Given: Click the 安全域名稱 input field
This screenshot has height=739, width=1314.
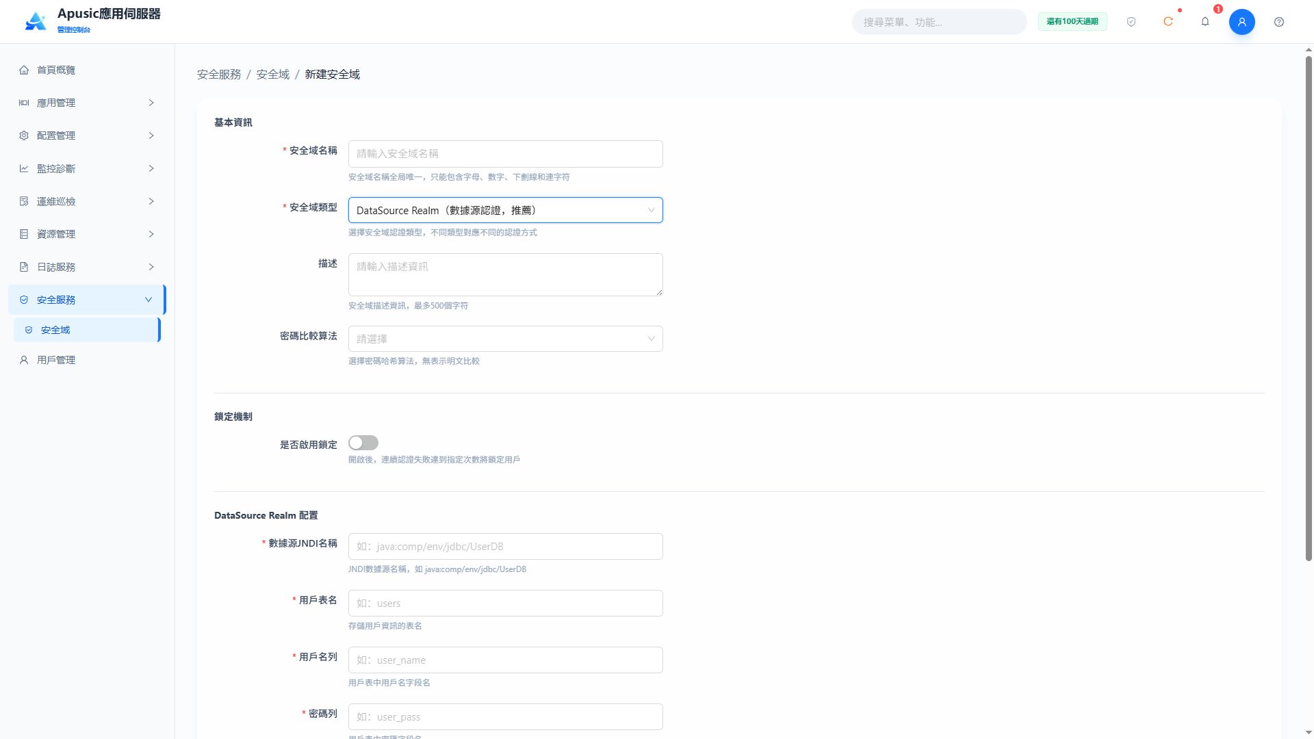Looking at the screenshot, I should click(506, 154).
